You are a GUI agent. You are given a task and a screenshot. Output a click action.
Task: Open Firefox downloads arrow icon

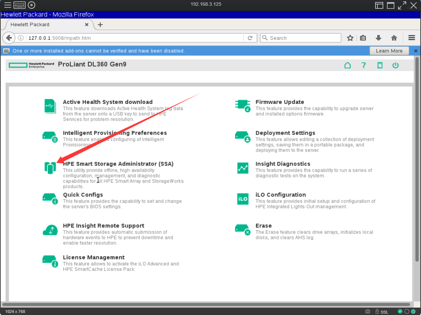point(379,38)
